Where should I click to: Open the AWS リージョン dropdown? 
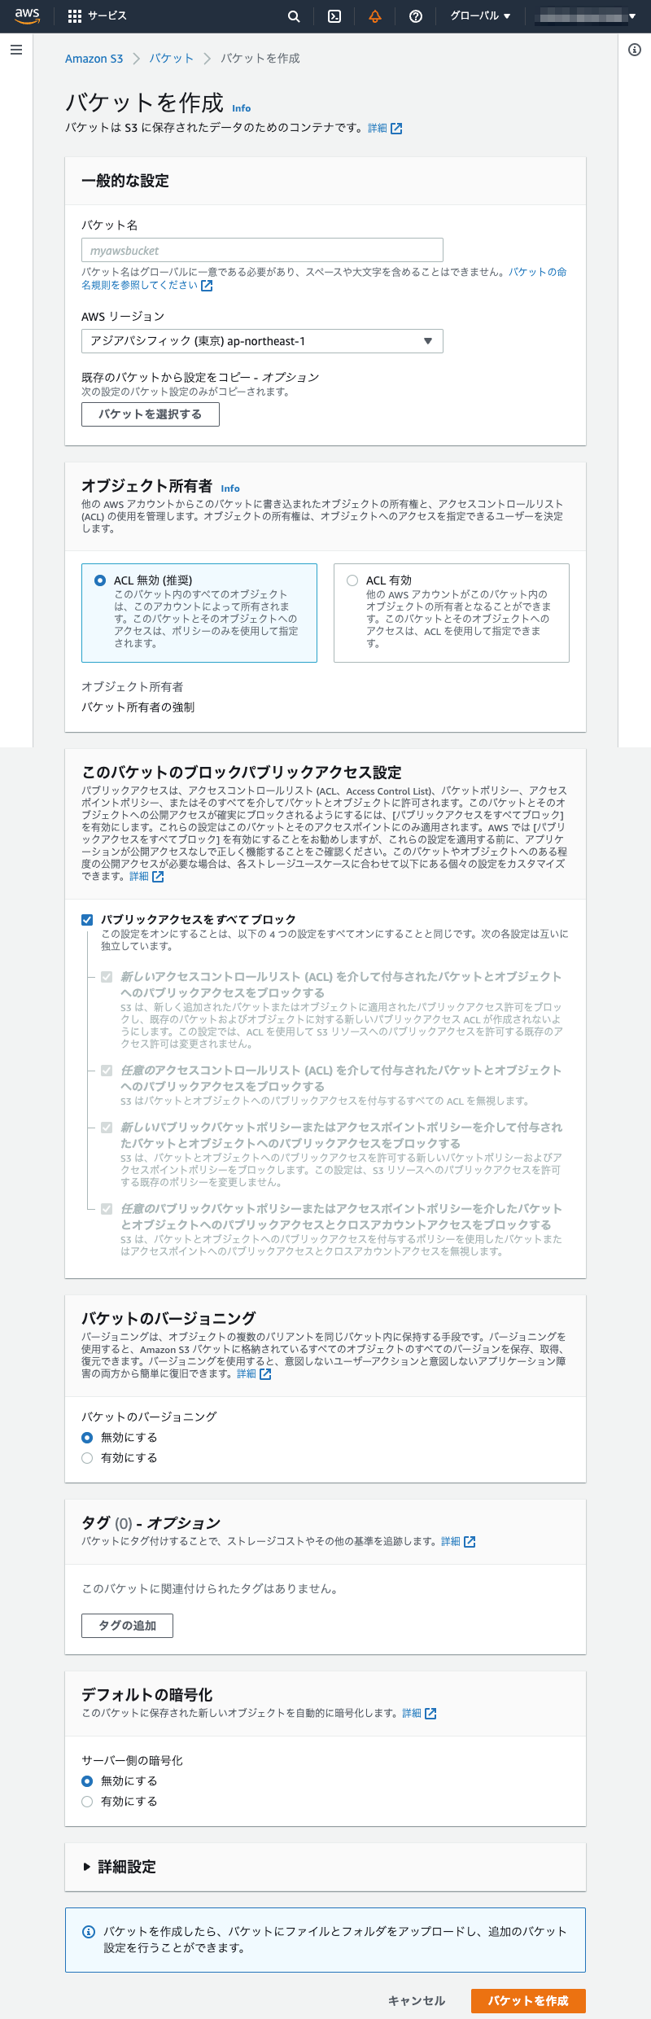coord(262,341)
